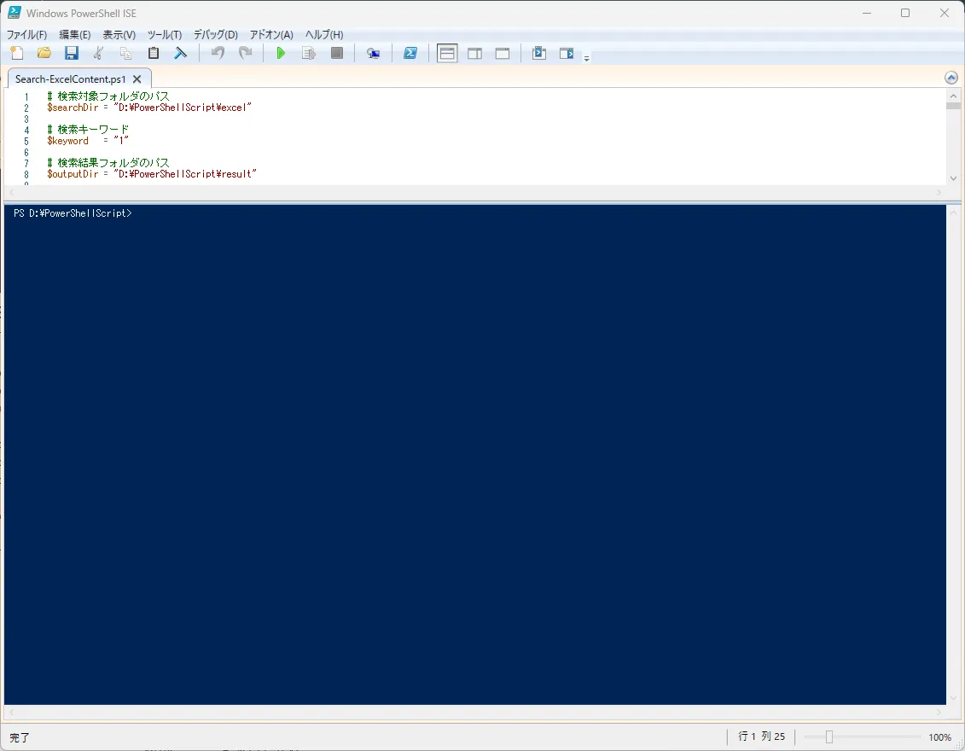Undo the last edit
The image size is (965, 751).
pos(218,53)
